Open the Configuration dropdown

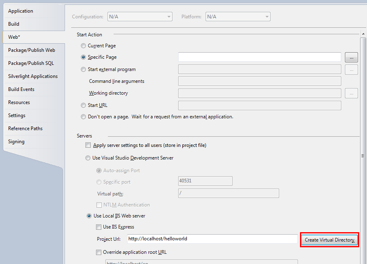coord(139,17)
